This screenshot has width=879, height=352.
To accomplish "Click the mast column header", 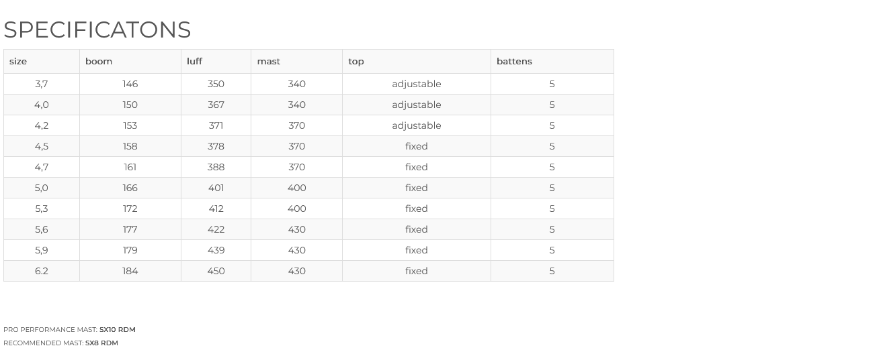I will click(296, 61).
